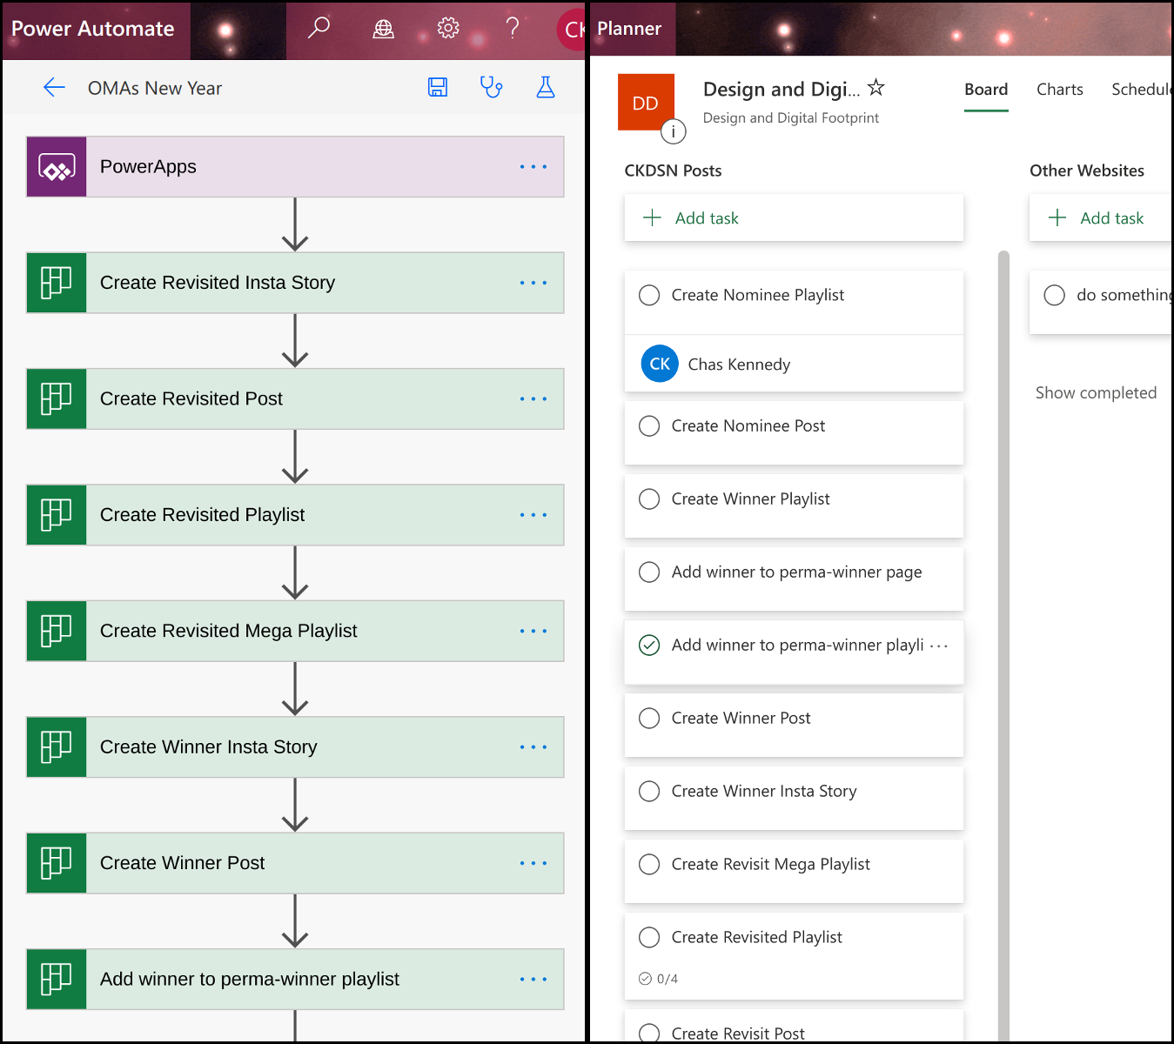Screen dimensions: 1174x1044
Task: Switch to the Charts tab in Planner
Action: click(x=1059, y=90)
